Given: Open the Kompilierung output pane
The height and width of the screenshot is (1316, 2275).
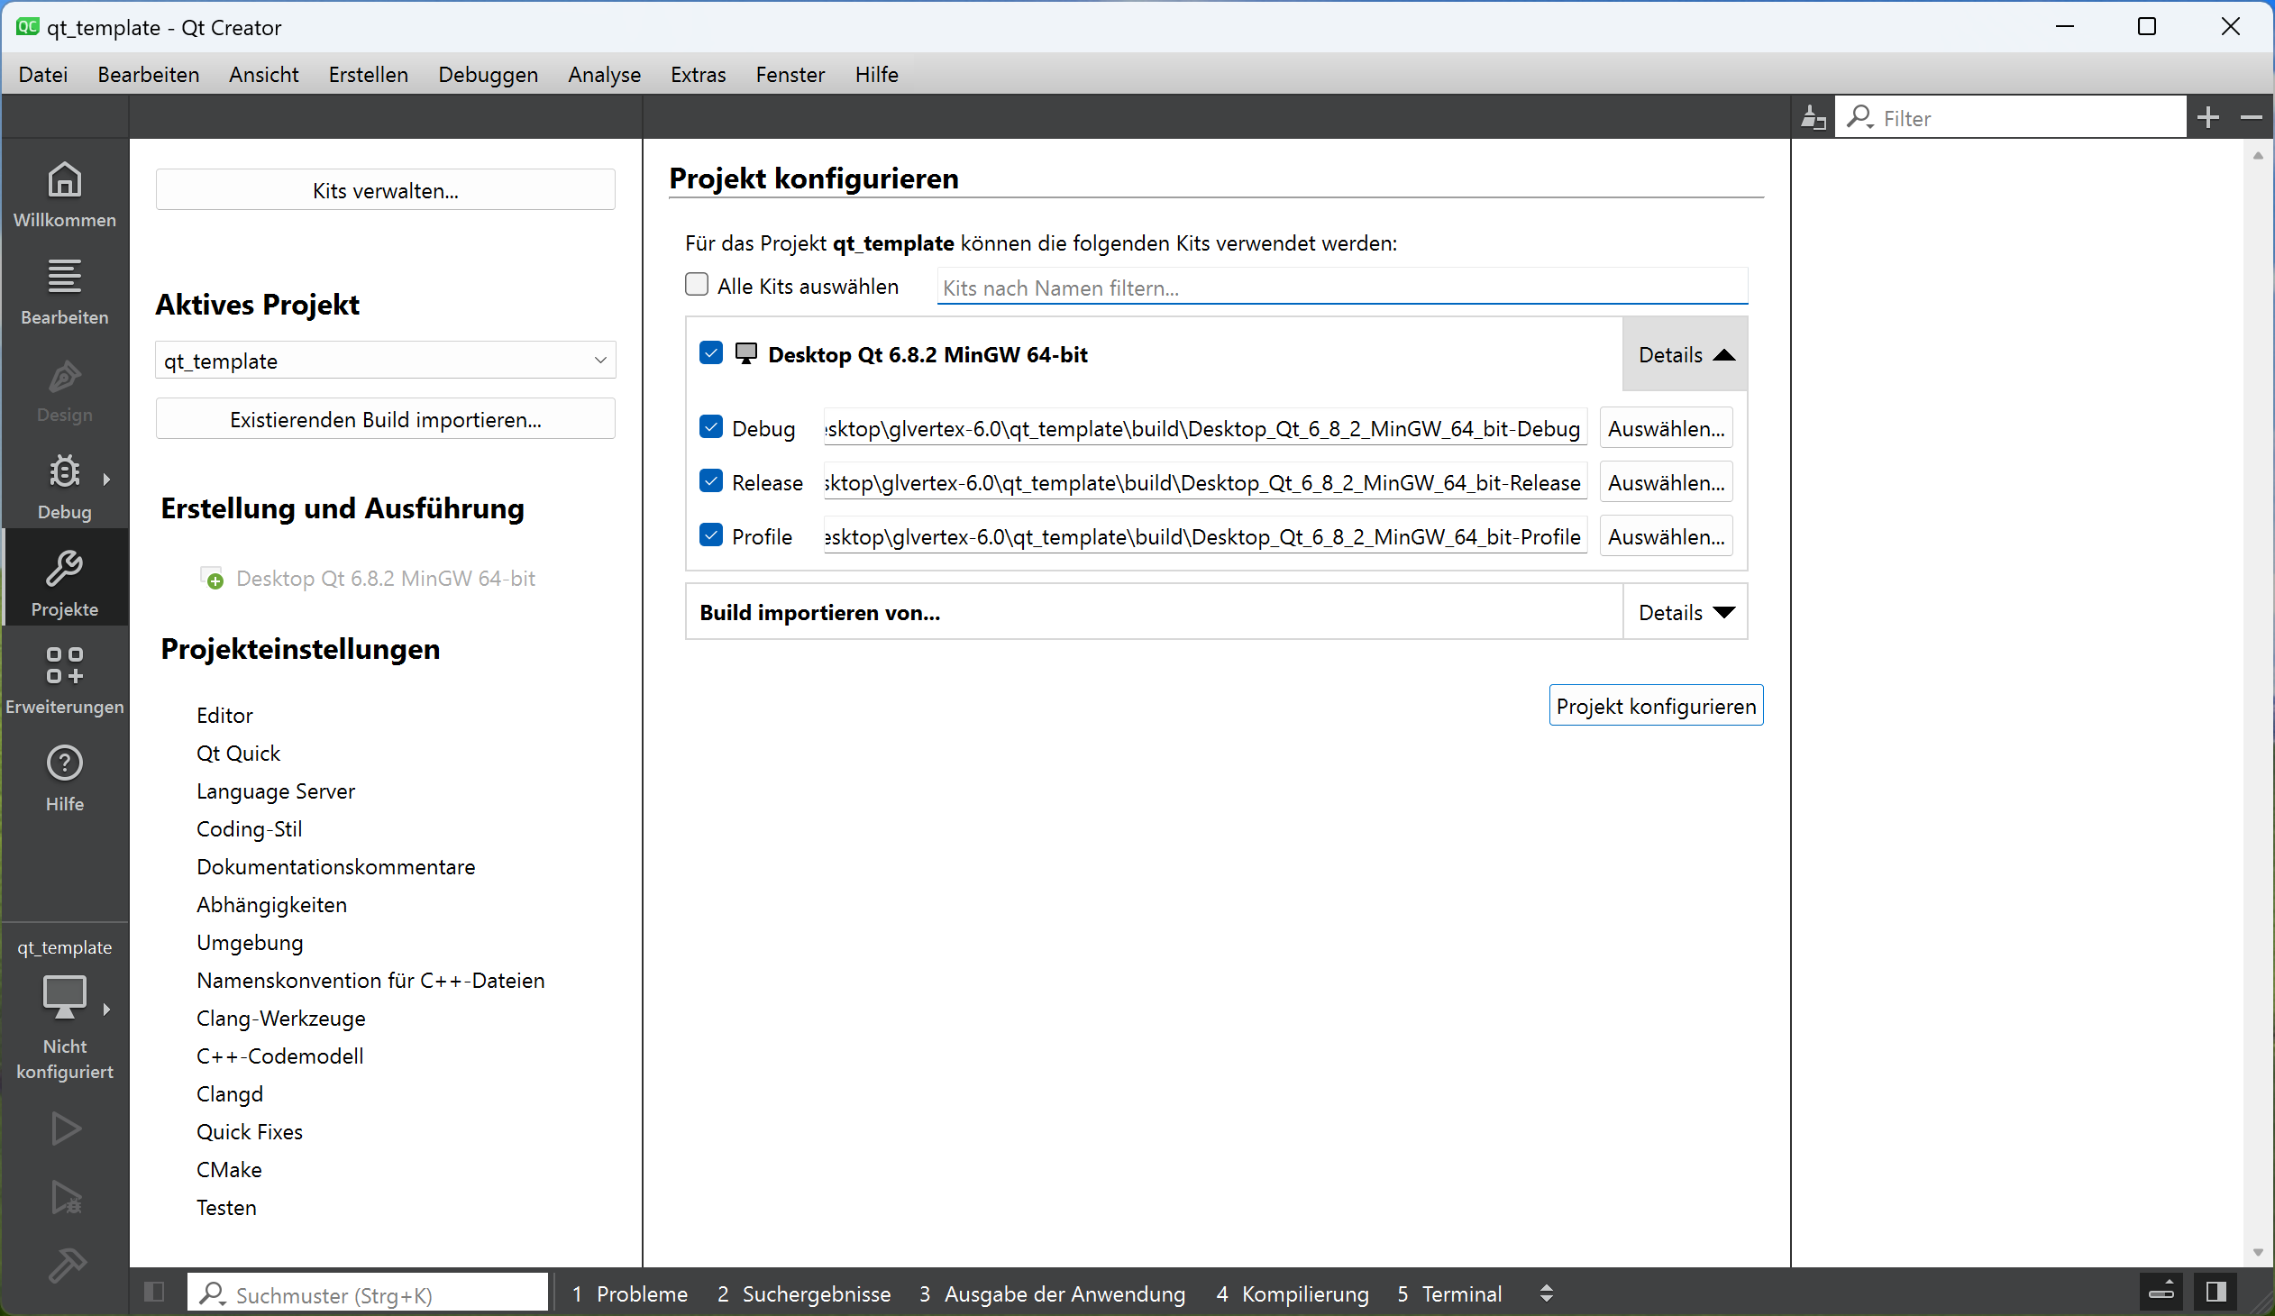Looking at the screenshot, I should pyautogui.click(x=1292, y=1293).
